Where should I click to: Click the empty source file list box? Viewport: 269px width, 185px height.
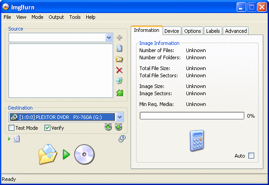coord(61,70)
